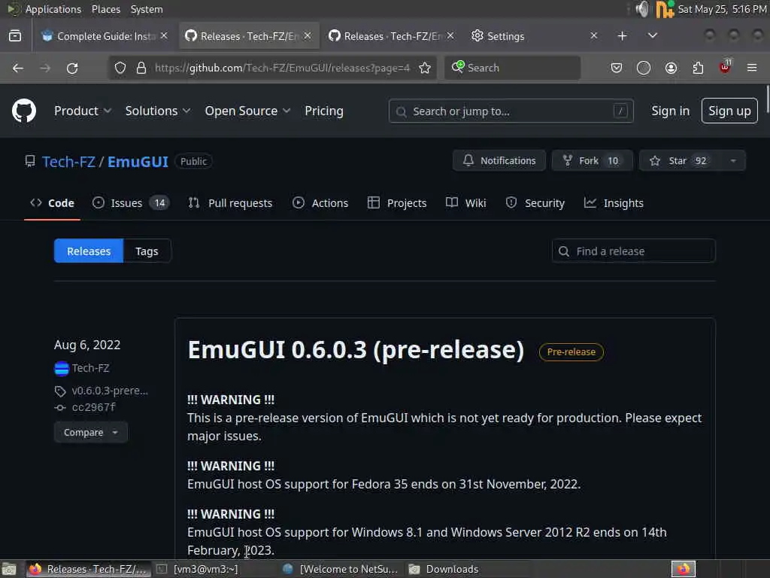Image resolution: width=770 pixels, height=578 pixels.
Task: Open the v0.6.0.3-prere... tag link
Action: pyautogui.click(x=110, y=391)
